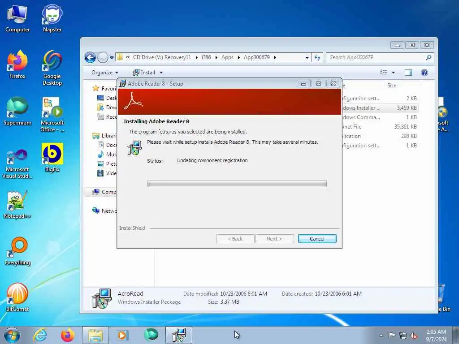Viewport: 459px width, 344px height.
Task: Launch the Supermium desktop shortcut
Action: pyautogui.click(x=17, y=112)
